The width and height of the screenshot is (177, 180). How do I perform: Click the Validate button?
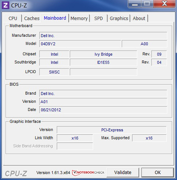123,173
